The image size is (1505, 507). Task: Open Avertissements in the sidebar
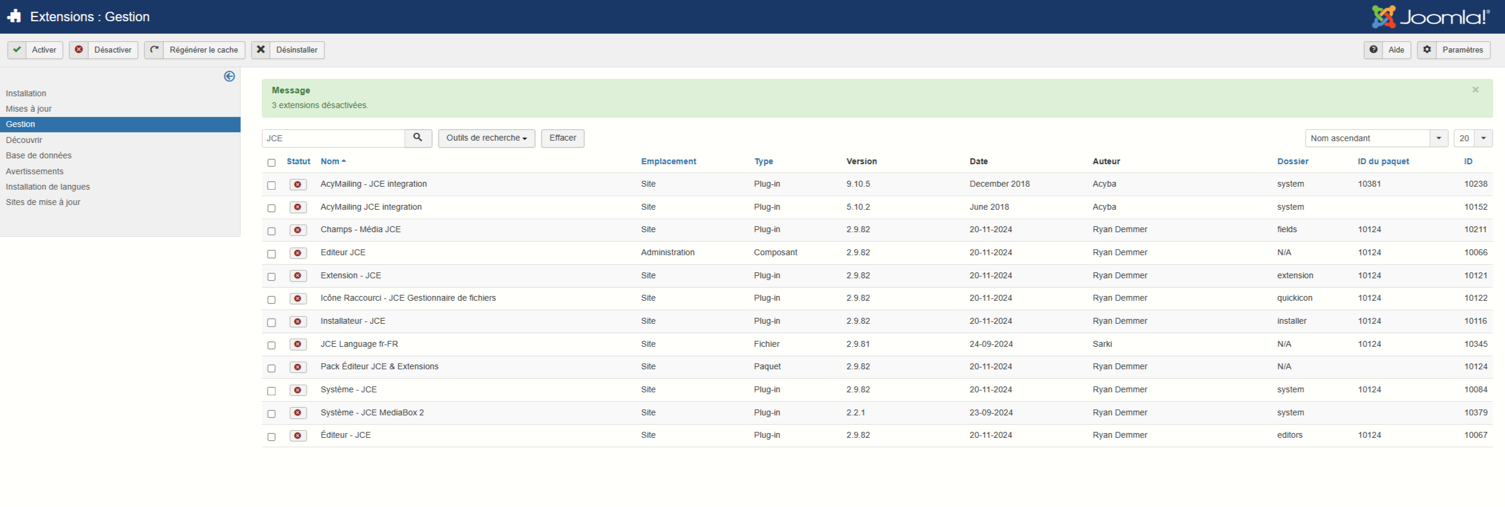(34, 171)
